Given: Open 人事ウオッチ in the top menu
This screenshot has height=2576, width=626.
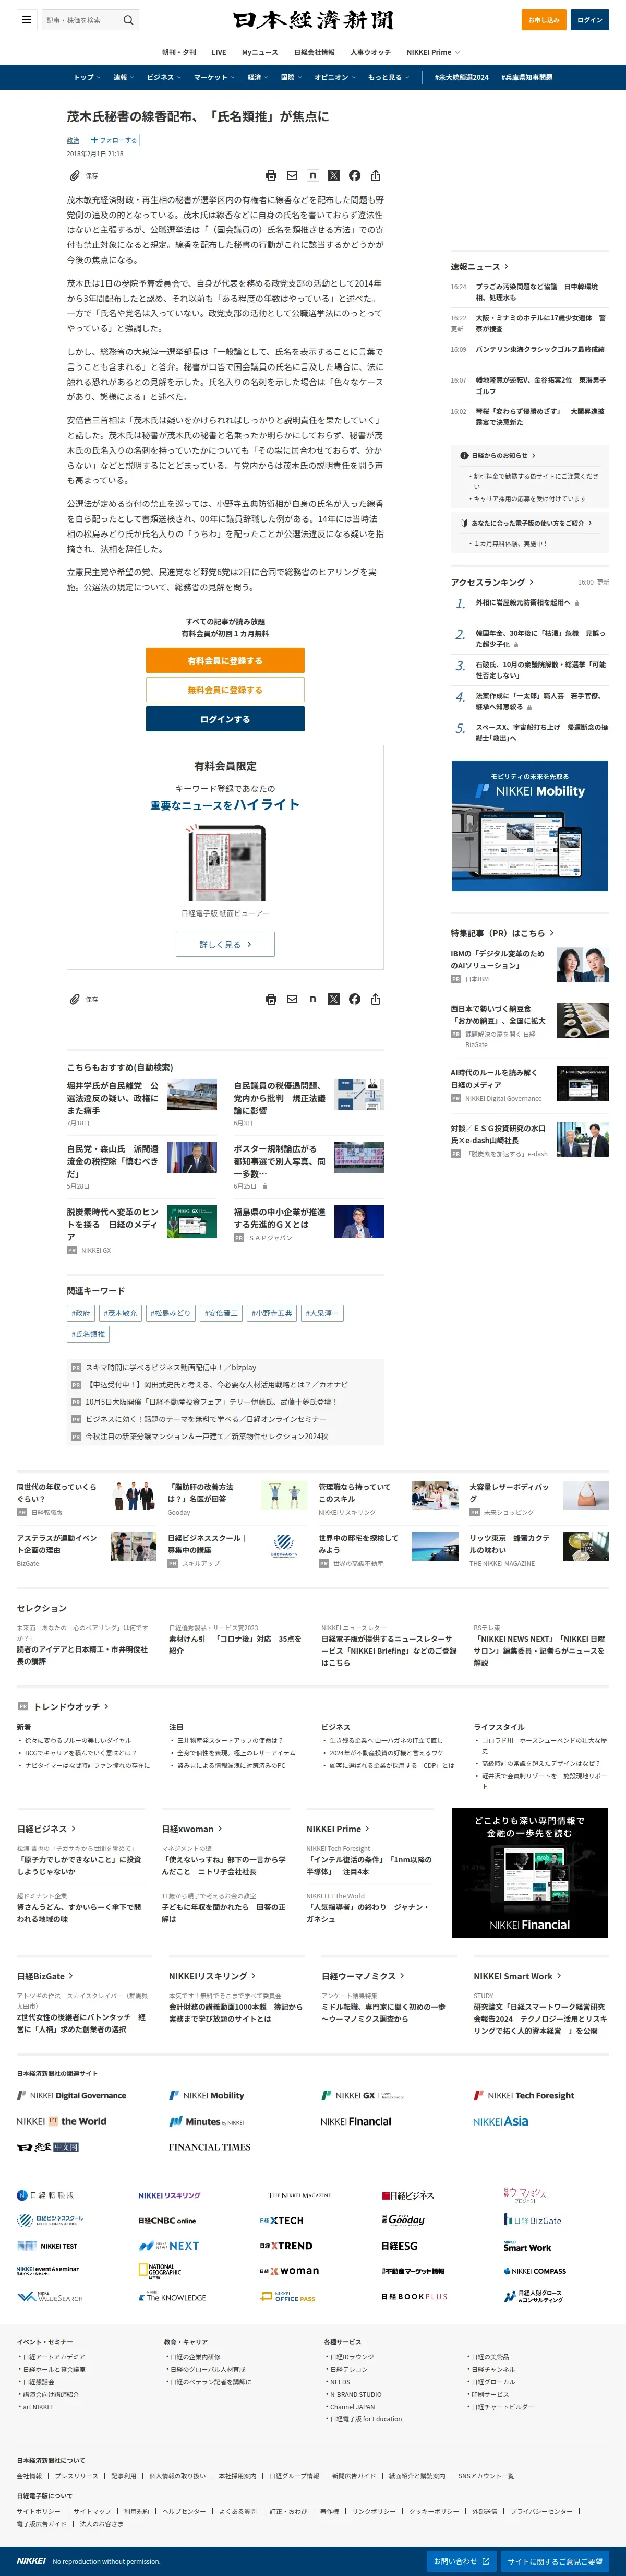Looking at the screenshot, I should point(370,52).
